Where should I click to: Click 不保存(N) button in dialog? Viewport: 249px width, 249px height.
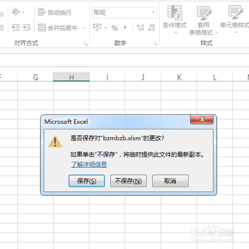[128, 181]
